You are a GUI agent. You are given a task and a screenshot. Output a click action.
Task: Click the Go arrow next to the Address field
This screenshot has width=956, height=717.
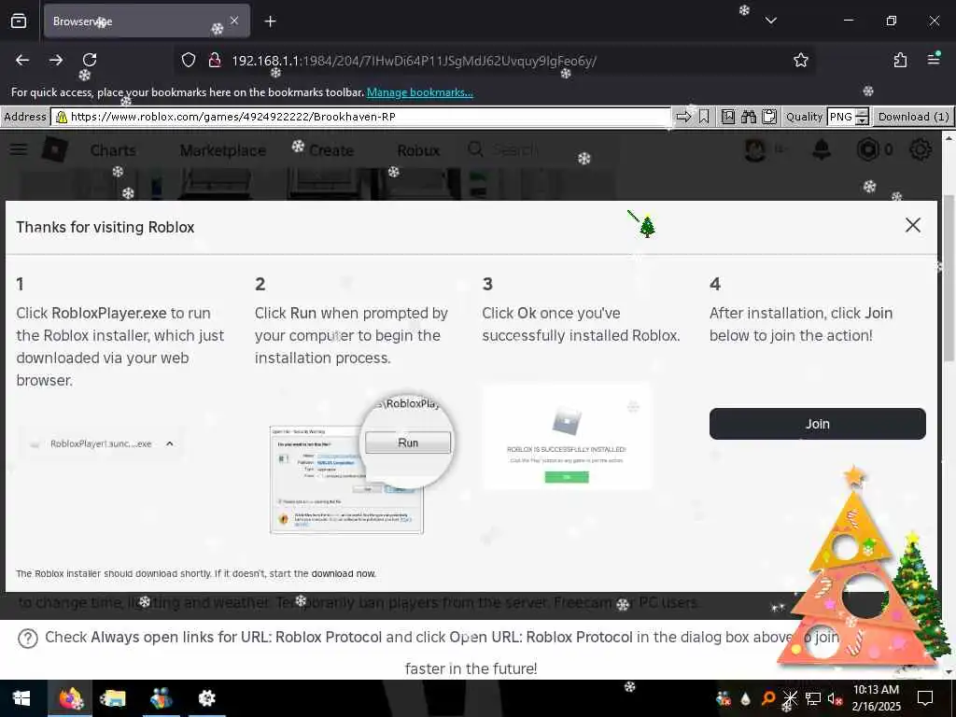[684, 117]
